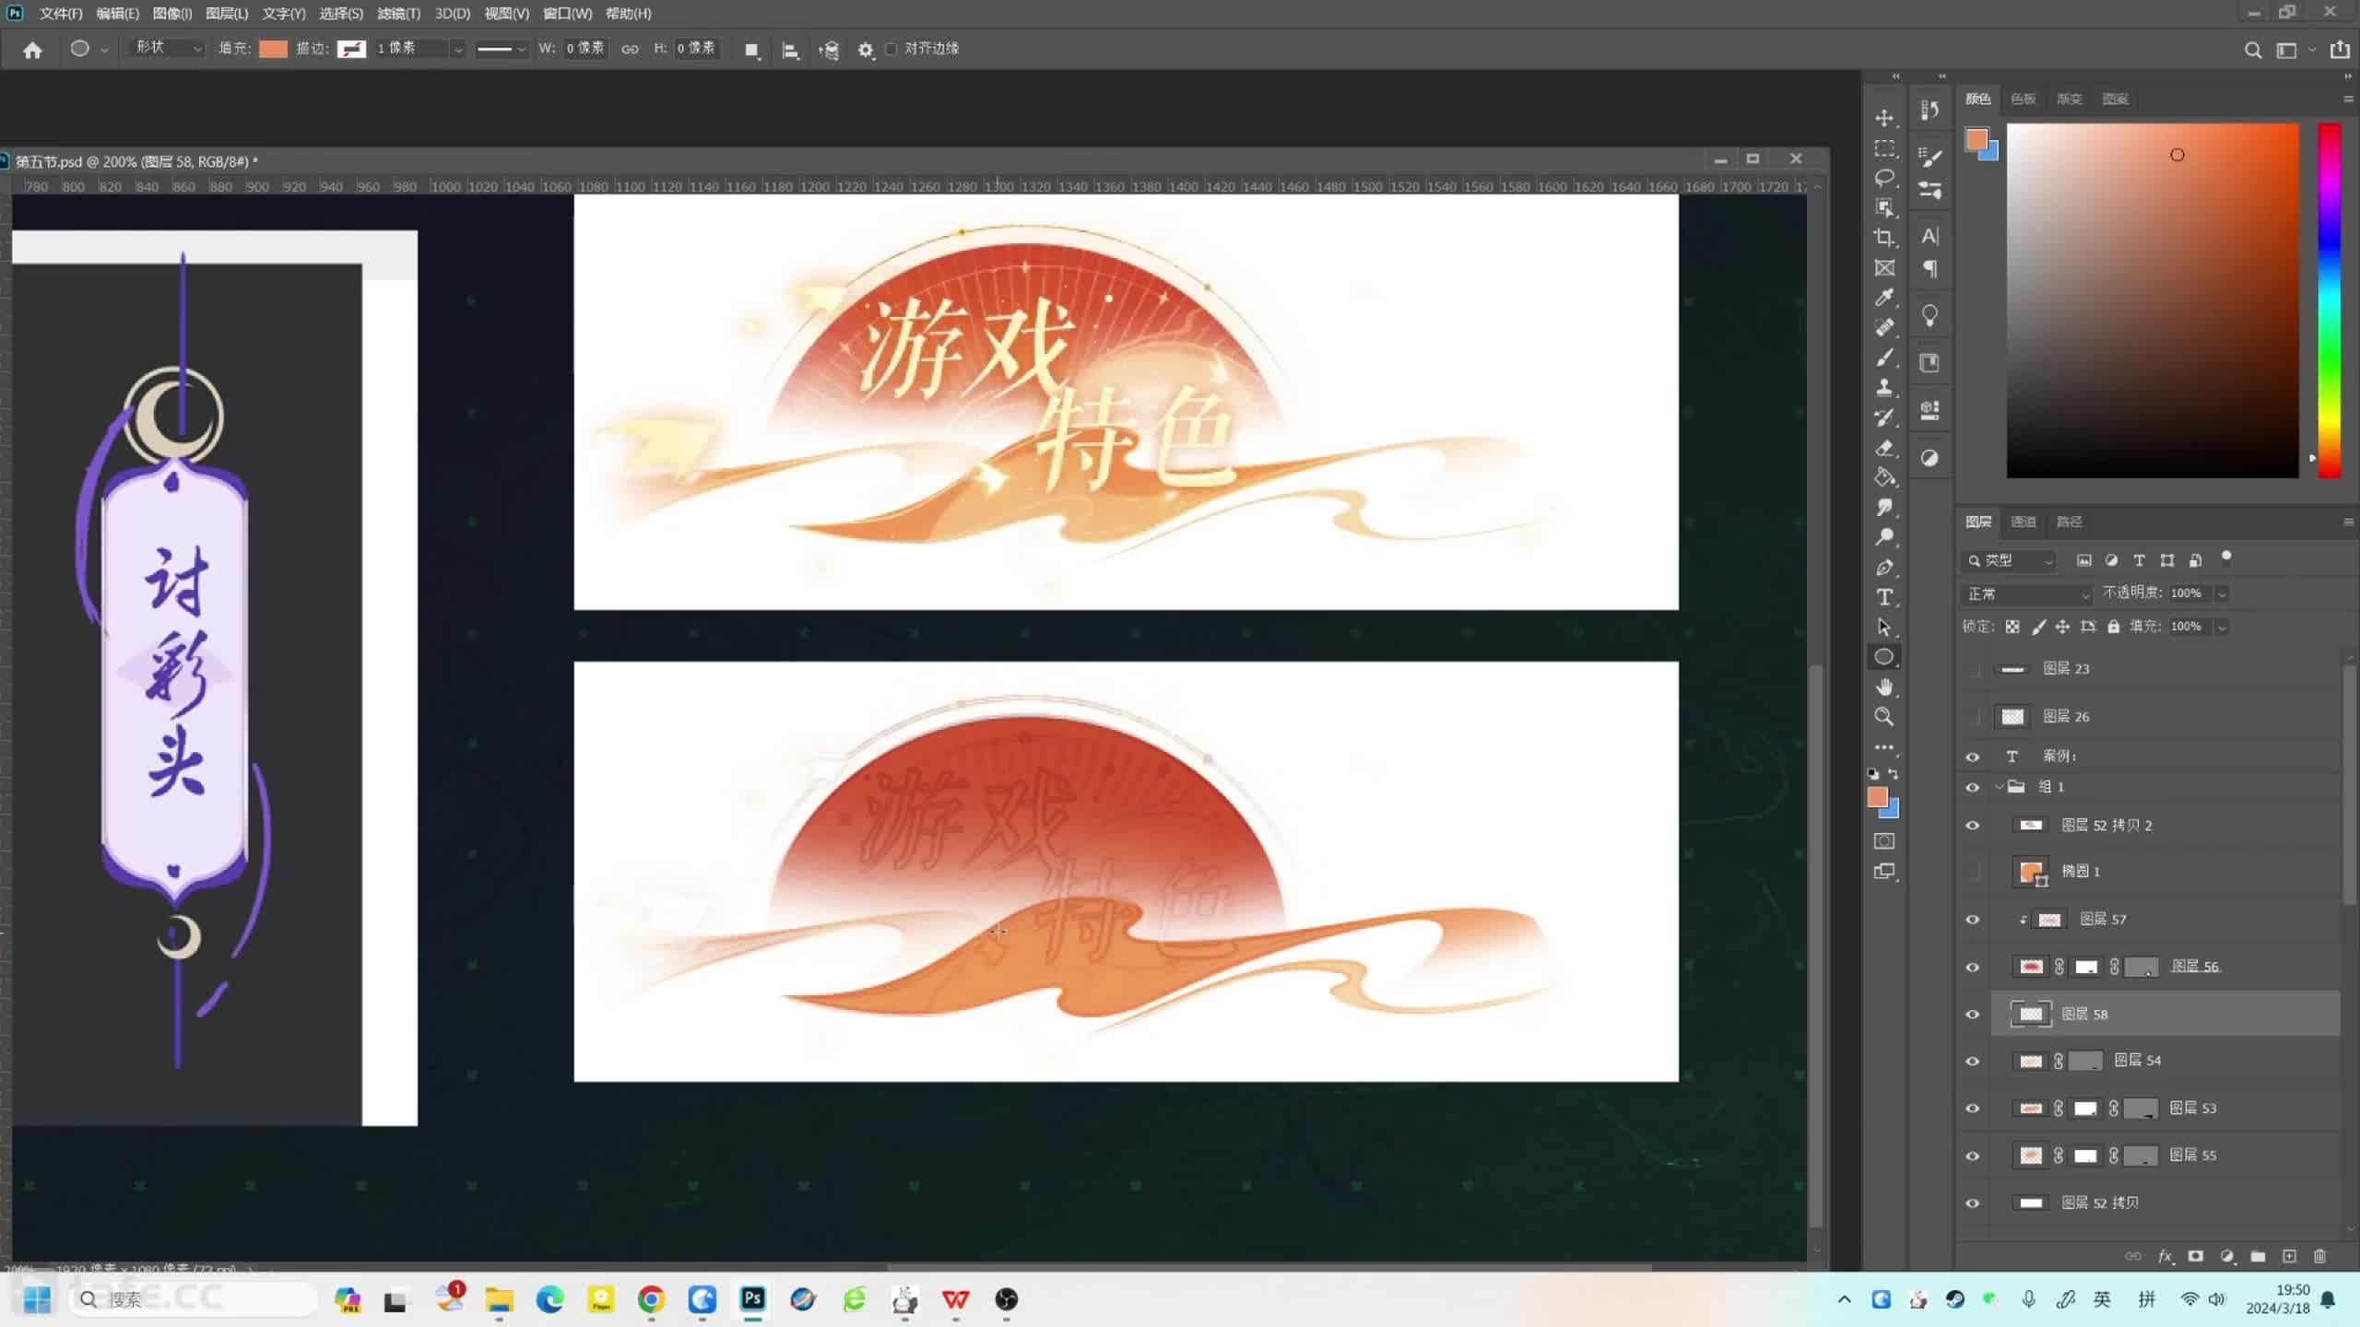
Task: Select the Rectangular Marquee tool
Action: pos(1884,148)
